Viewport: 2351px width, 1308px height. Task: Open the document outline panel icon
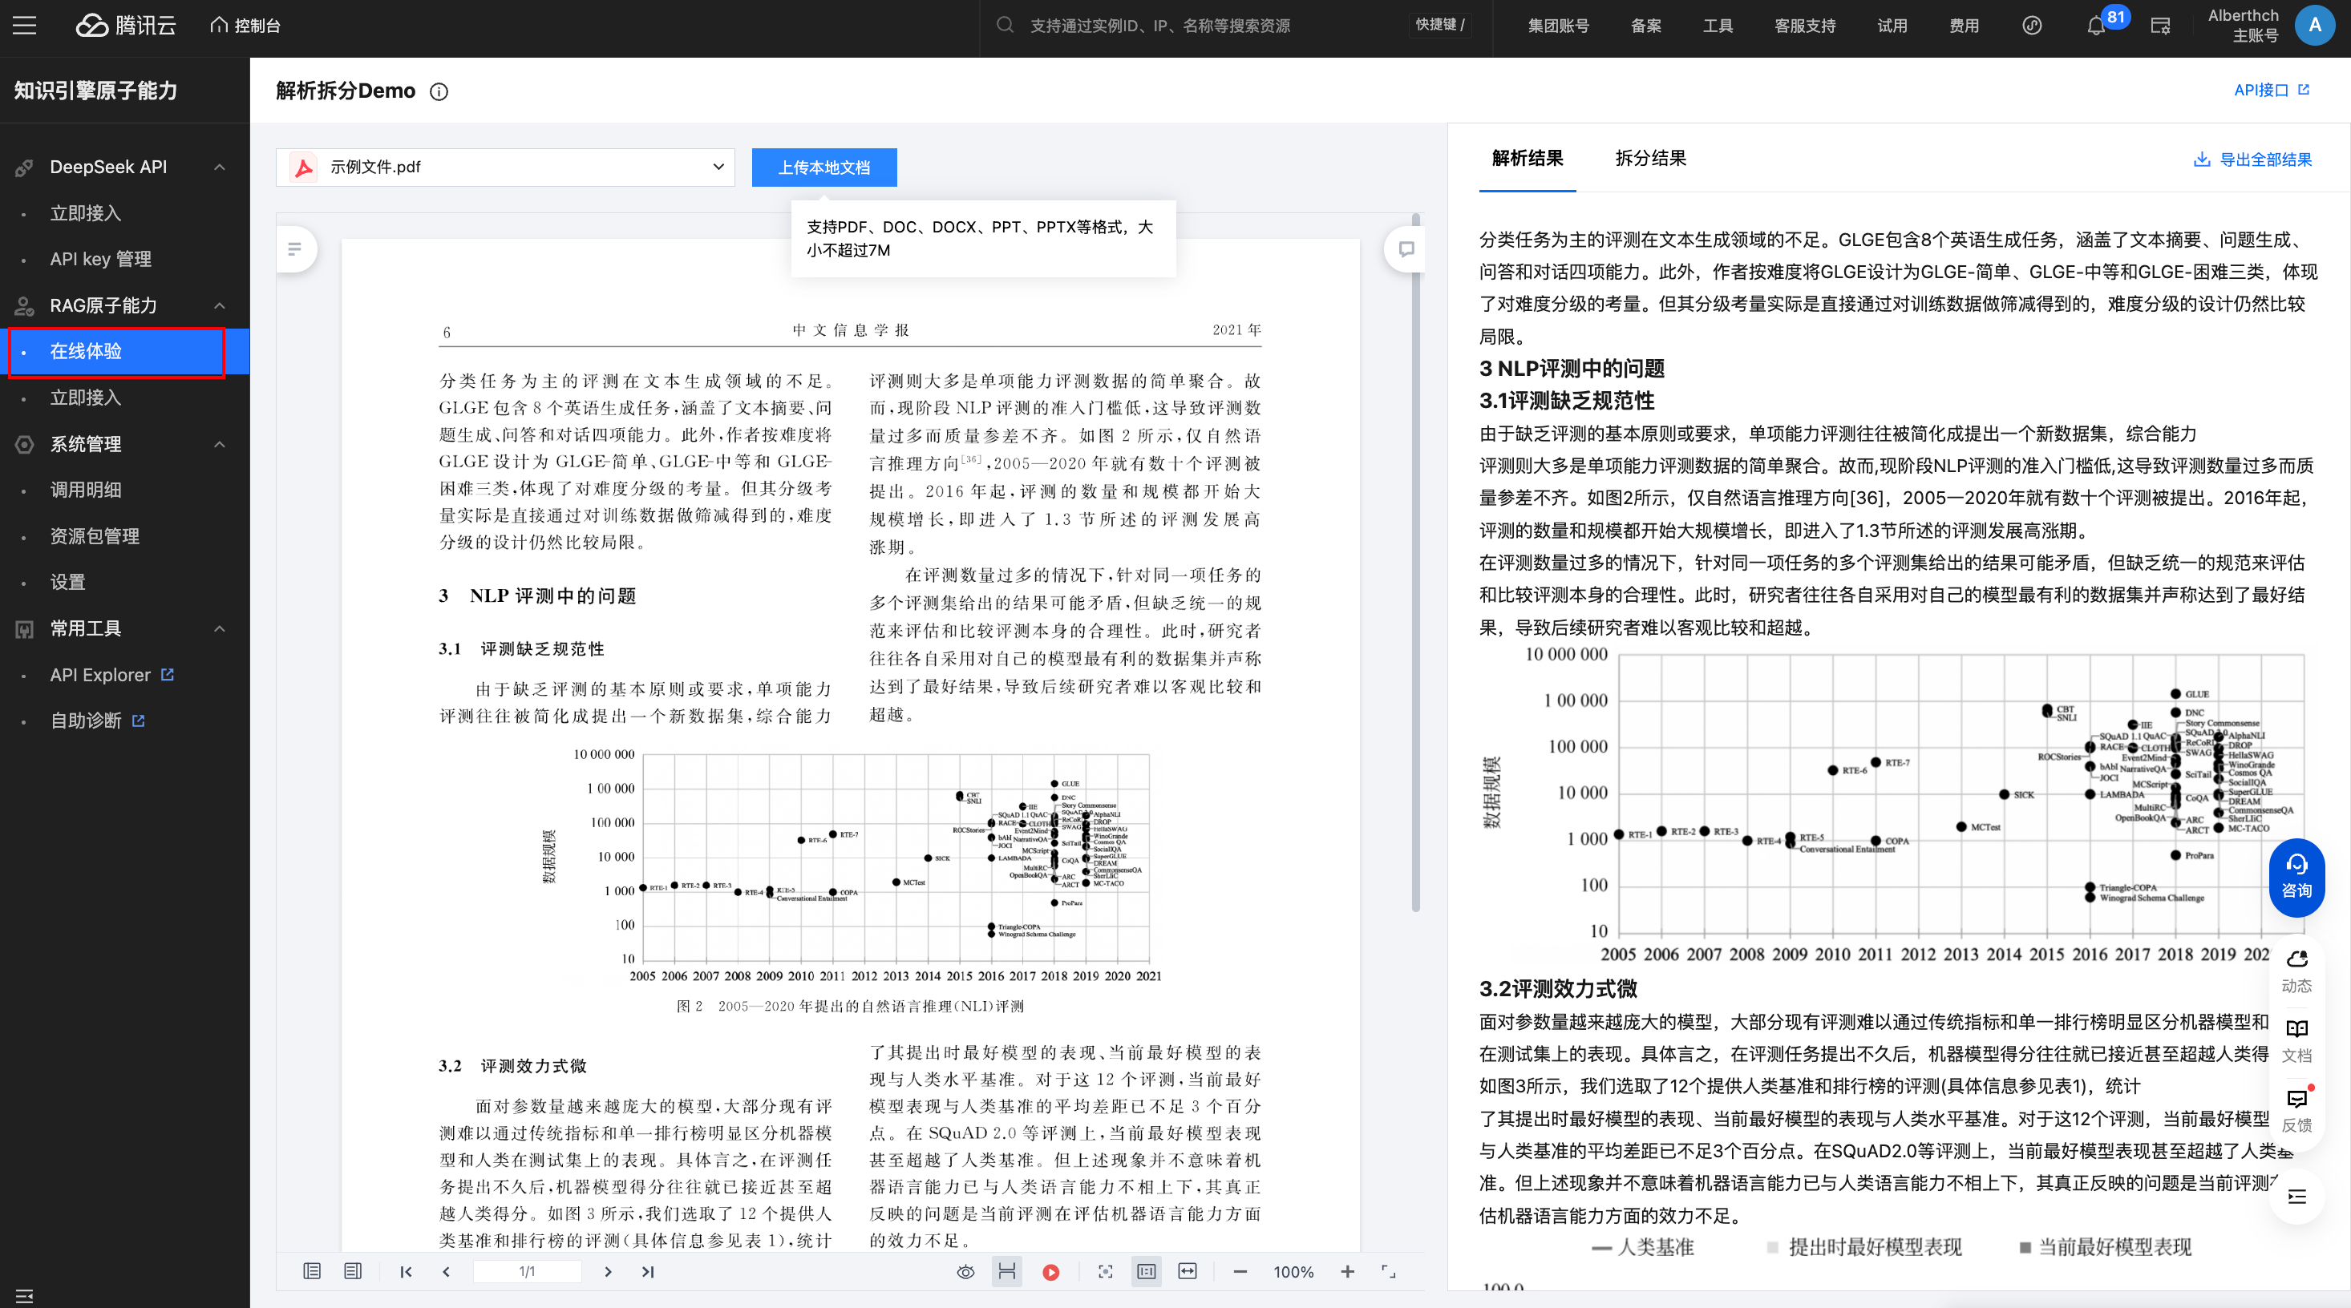[295, 248]
